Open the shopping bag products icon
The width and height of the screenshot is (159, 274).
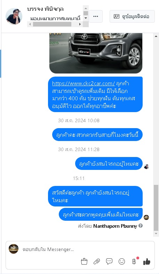pos(84,261)
